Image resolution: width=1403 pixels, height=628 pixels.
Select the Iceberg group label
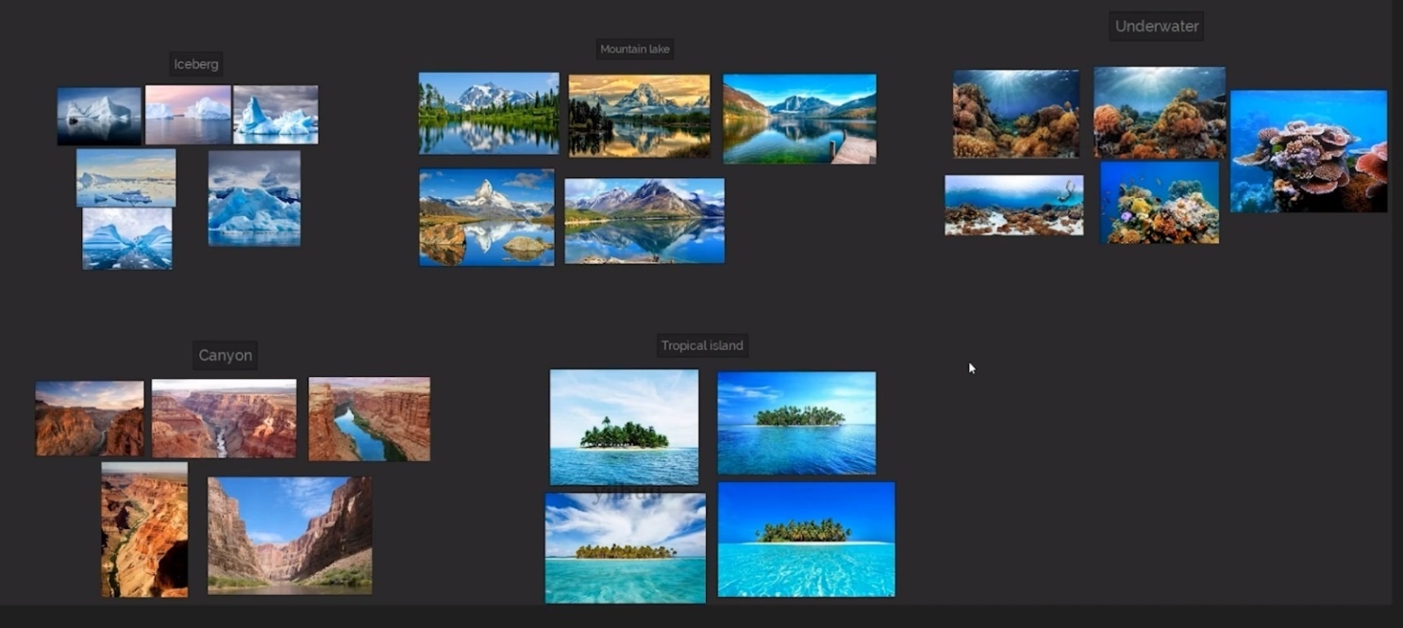[196, 64]
